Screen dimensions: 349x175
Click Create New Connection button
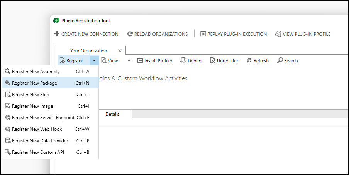point(86,34)
